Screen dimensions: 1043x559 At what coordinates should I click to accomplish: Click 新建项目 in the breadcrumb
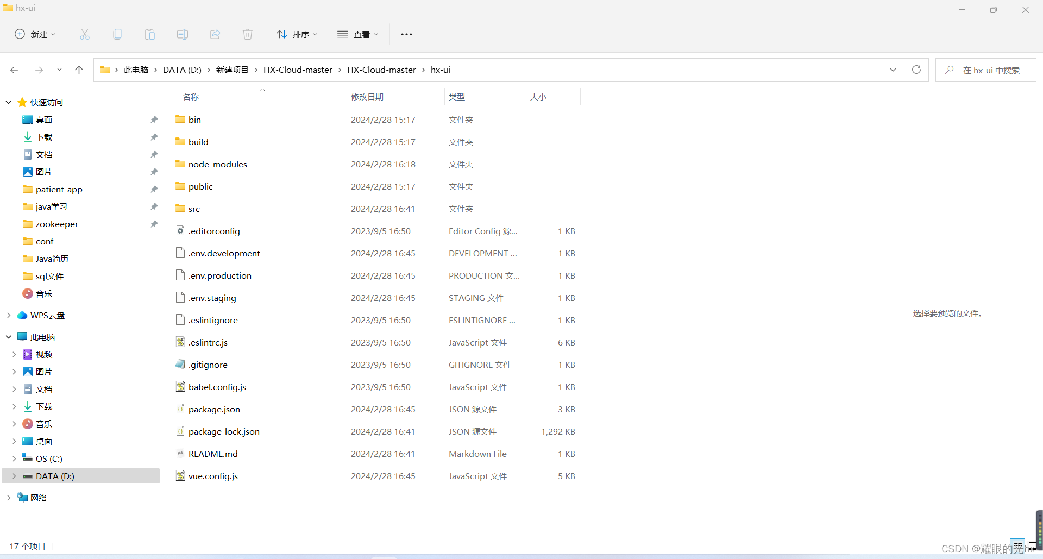pyautogui.click(x=232, y=70)
